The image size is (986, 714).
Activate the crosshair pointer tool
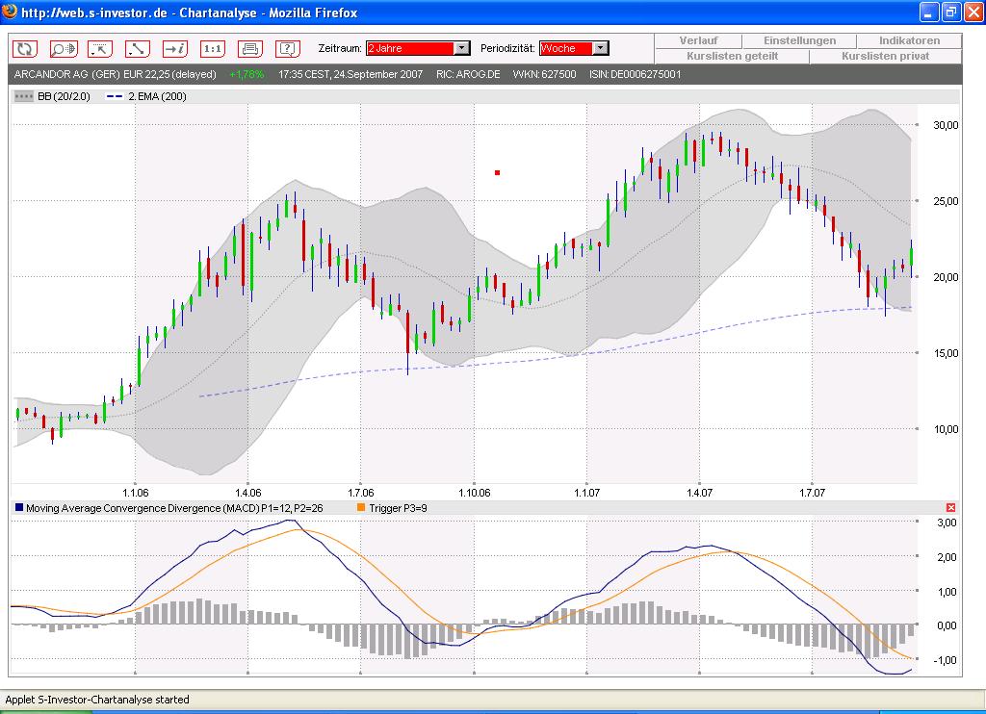100,47
